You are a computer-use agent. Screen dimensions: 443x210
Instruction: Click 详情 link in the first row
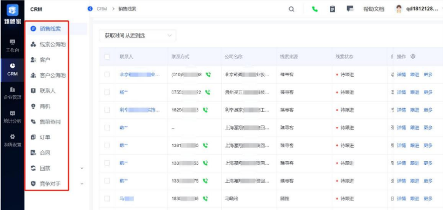(402, 75)
